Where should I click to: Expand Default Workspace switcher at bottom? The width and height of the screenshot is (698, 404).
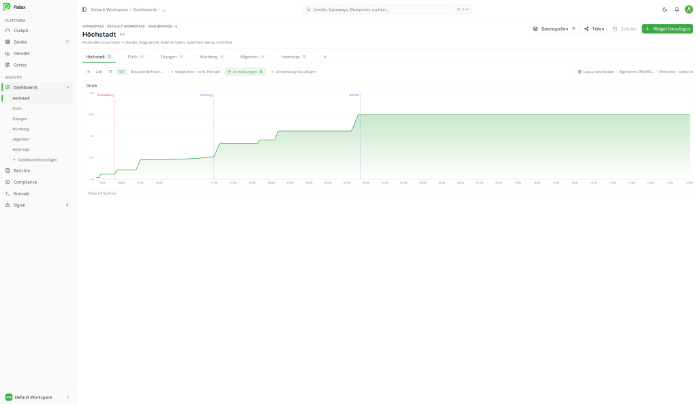tap(38, 397)
